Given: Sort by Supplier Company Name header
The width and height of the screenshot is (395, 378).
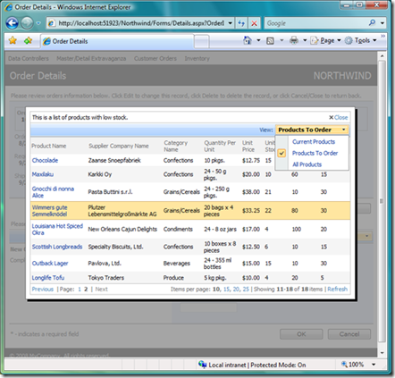Looking at the screenshot, I should click(x=119, y=146).
